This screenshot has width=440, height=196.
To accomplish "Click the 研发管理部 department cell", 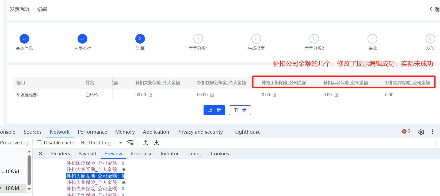I will [27, 95].
